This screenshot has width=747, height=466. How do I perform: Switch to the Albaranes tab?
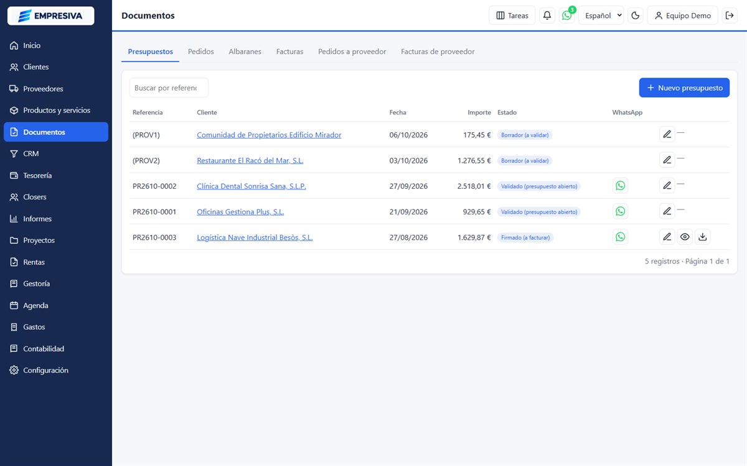coord(245,52)
